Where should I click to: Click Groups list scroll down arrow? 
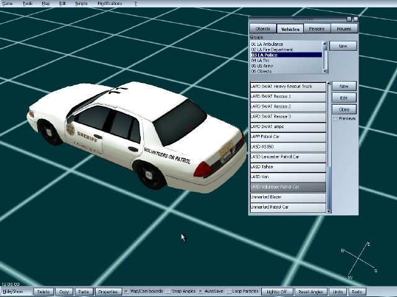tap(325, 72)
